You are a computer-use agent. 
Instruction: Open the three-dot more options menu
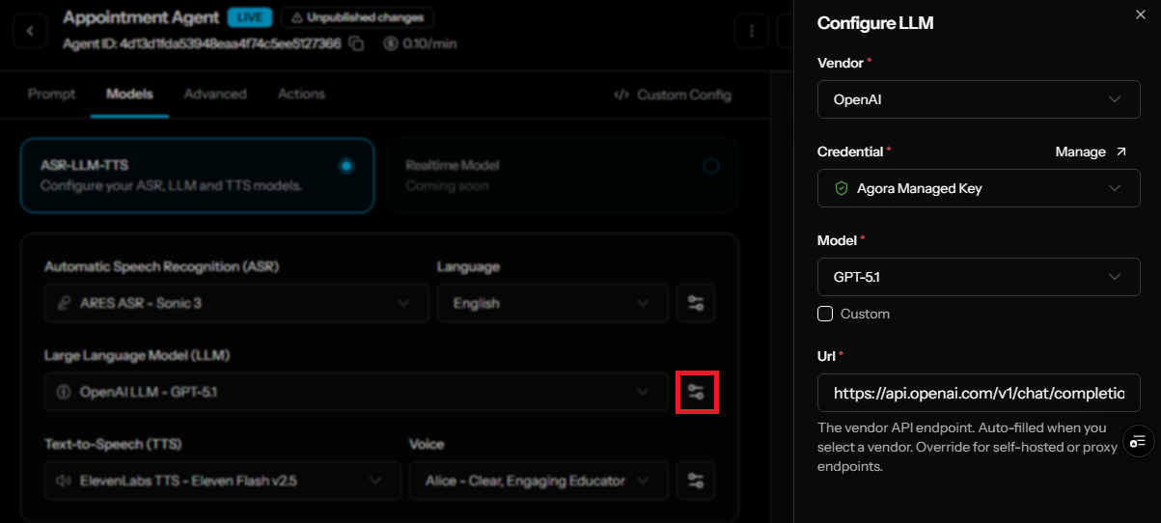(751, 32)
